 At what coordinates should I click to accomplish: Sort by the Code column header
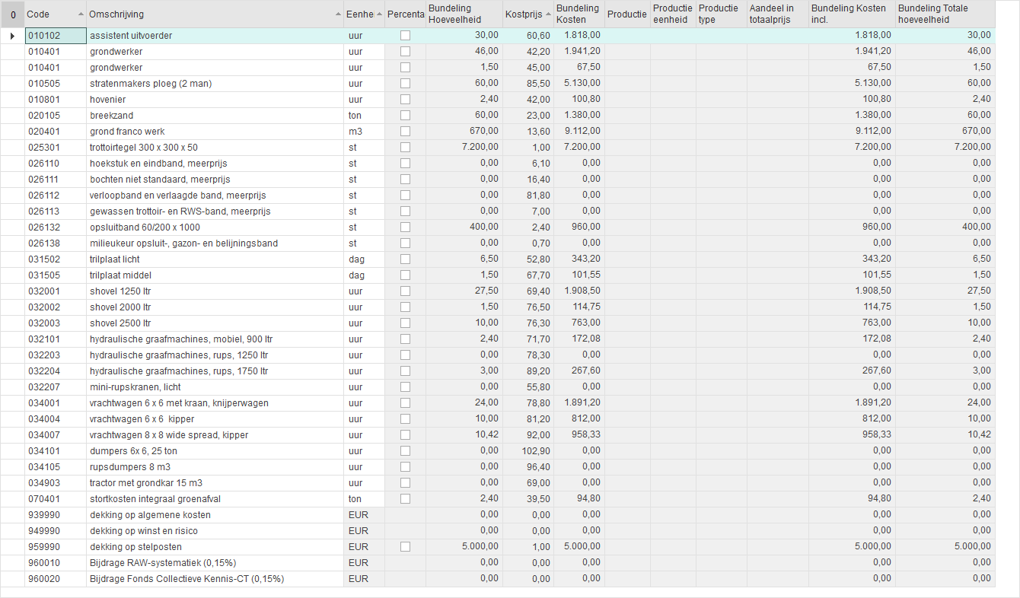tap(56, 14)
